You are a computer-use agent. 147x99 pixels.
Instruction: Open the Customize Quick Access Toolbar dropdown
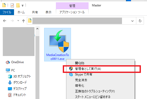[x=23, y=6]
